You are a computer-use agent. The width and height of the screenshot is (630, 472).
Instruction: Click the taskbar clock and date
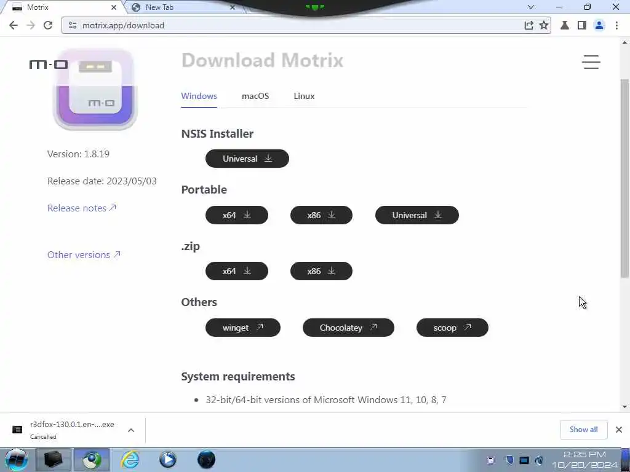coord(585,460)
